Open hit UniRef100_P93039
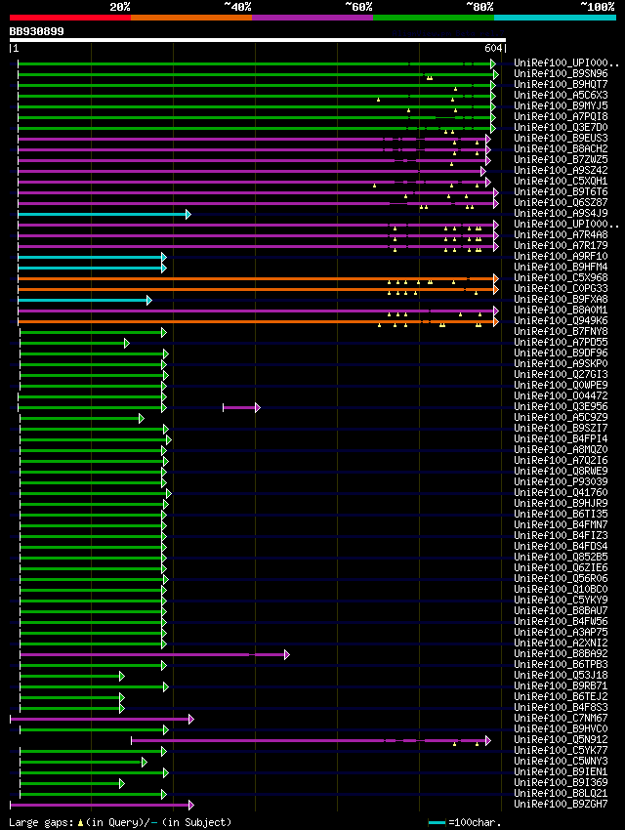 561,481
